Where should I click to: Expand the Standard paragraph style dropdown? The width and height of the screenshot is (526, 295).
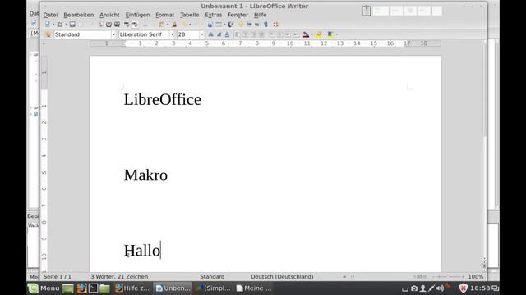point(113,34)
